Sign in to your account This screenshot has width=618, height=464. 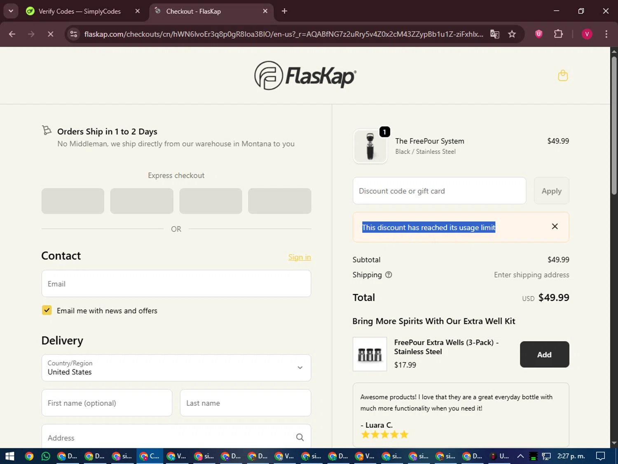coord(300,257)
